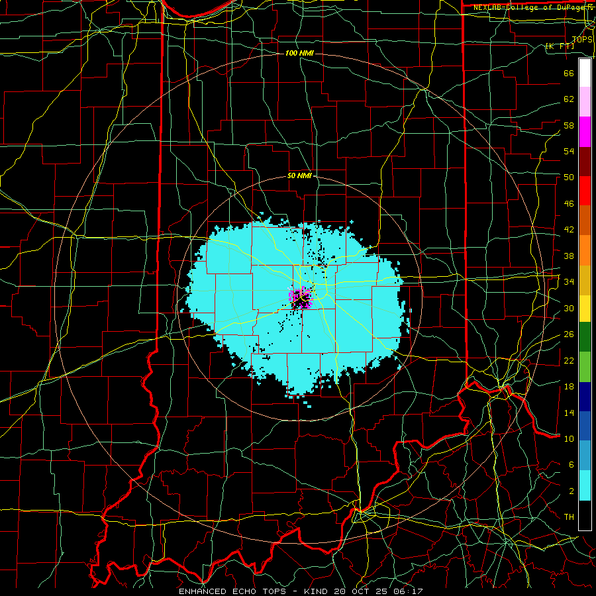Click the '[K FT]' units label

coord(560,46)
